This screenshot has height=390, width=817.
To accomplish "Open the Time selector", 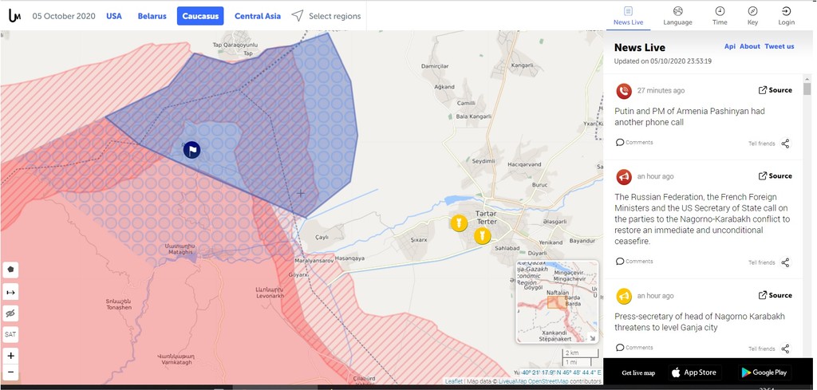I will (x=720, y=16).
